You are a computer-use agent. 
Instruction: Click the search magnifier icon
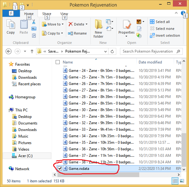point(178,52)
